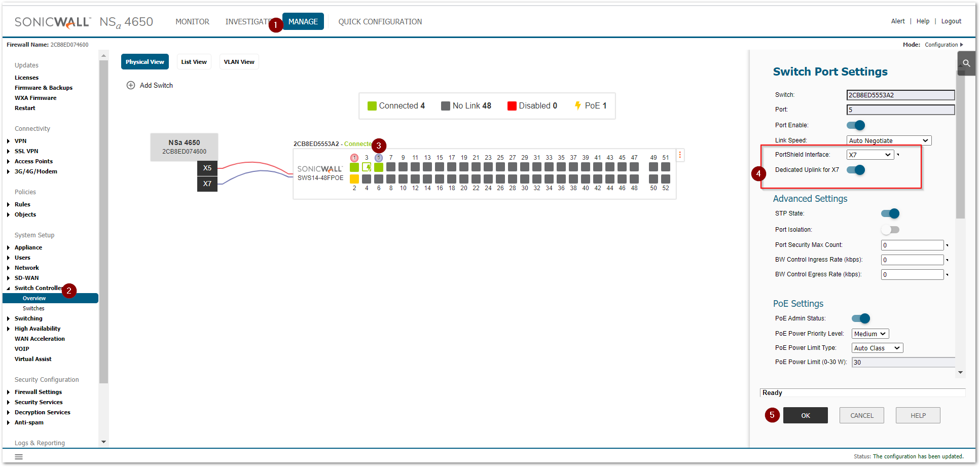The image size is (980, 467).
Task: Click the HELP button
Action: point(918,415)
